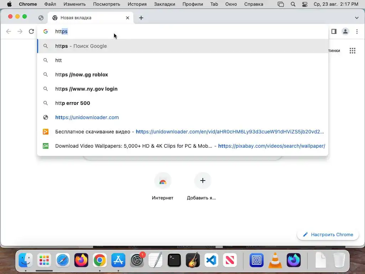Close the Новая вкладка tab
This screenshot has height=274, width=365.
[x=128, y=18]
